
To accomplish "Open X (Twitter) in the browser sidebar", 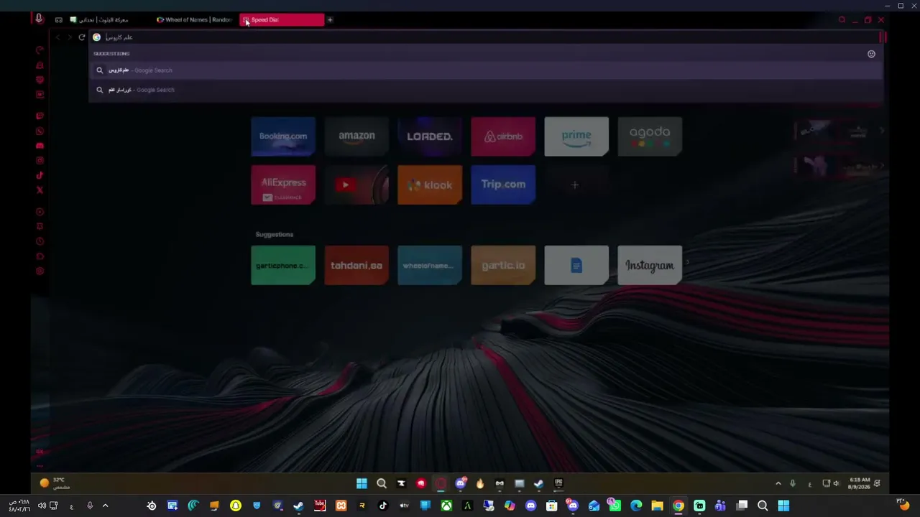I will tap(40, 190).
